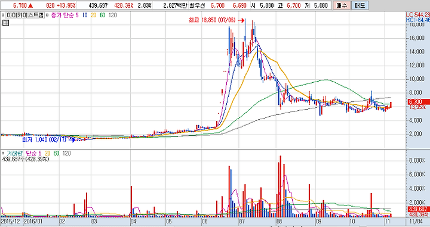
Task: Click the 8,000K volume axis label
Action: [x=417, y=160]
